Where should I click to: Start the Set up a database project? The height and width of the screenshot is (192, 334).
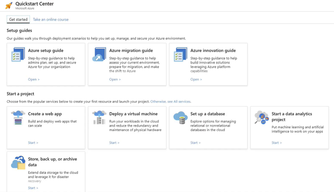pyautogui.click(x=195, y=143)
